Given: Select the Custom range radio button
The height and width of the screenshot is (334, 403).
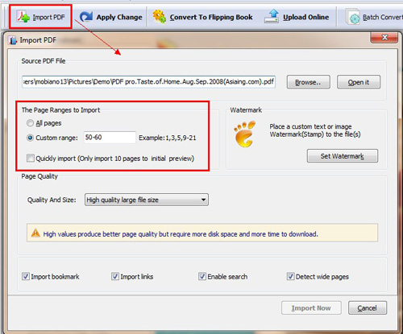Looking at the screenshot, I should pyautogui.click(x=30, y=138).
